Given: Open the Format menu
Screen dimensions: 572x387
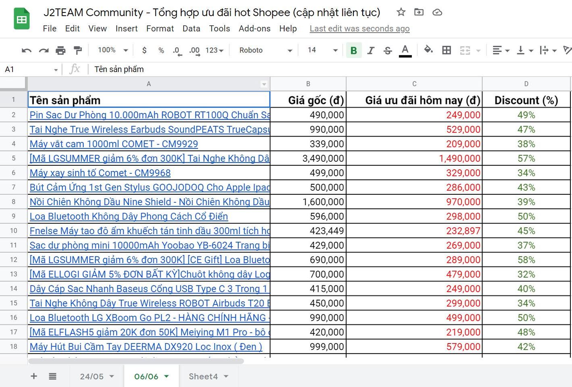Looking at the screenshot, I should point(160,29).
